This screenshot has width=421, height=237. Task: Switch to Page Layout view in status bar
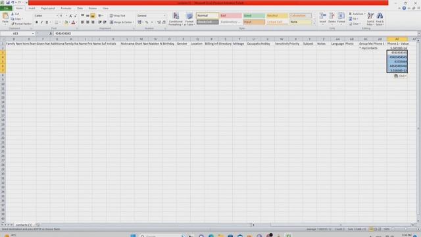click(x=376, y=229)
